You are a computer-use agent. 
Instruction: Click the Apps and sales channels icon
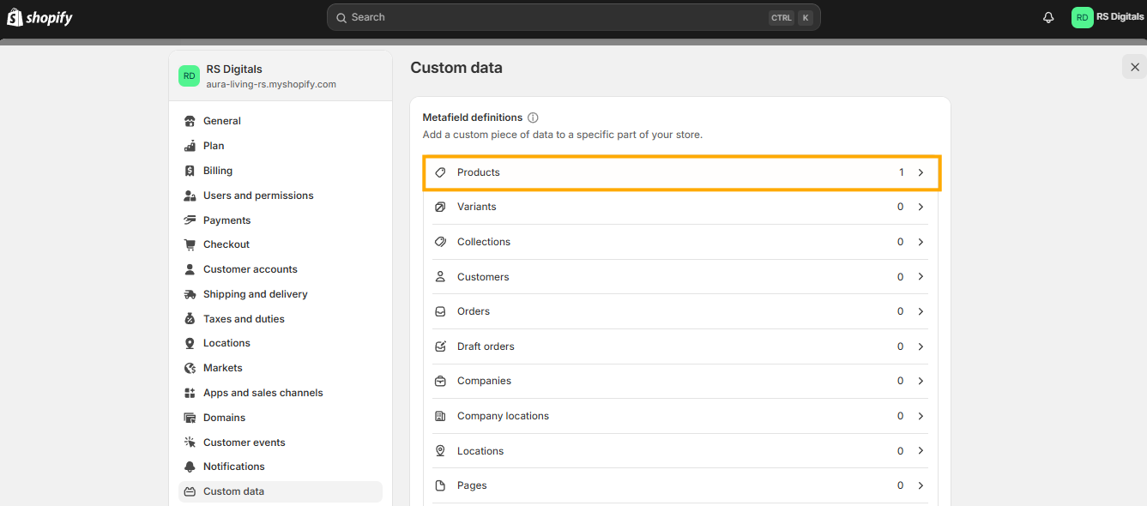tap(190, 393)
